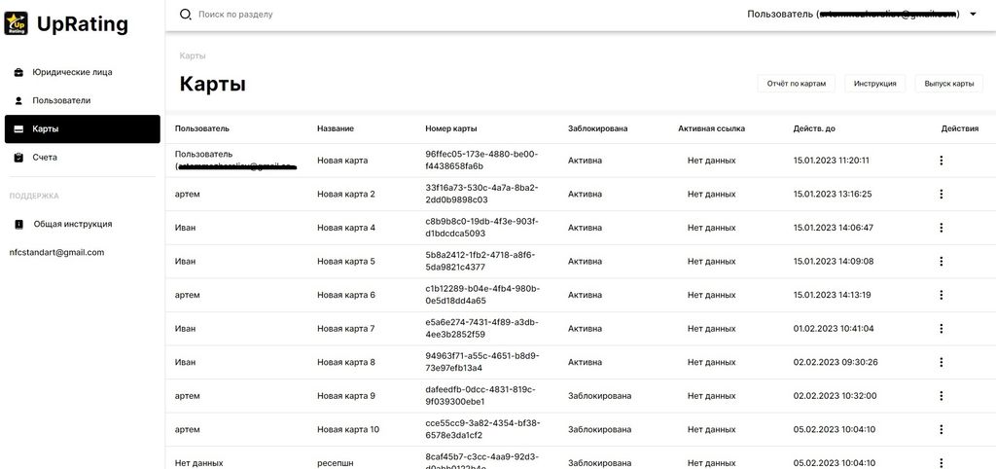
Task: Click Активная ссылка column header
Action: pyautogui.click(x=711, y=128)
